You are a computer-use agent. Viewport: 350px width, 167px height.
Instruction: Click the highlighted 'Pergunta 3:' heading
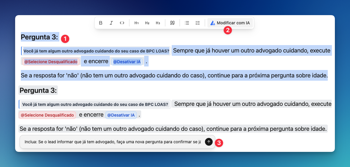39,37
